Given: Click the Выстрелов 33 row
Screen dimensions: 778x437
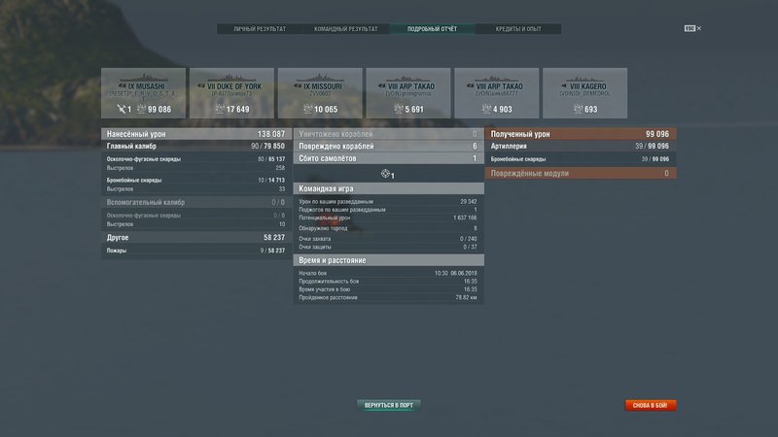Looking at the screenshot, I should point(196,189).
